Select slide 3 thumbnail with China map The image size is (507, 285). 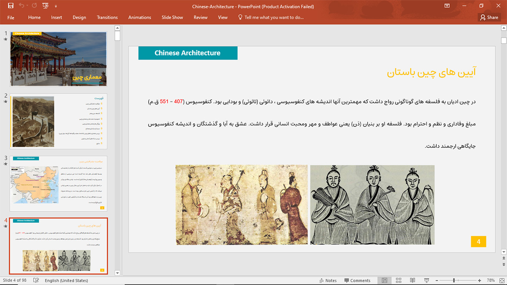coord(59,183)
